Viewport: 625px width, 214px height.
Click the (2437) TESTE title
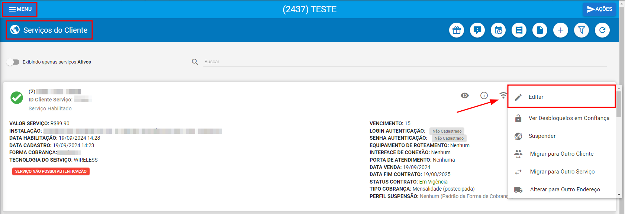tap(309, 9)
